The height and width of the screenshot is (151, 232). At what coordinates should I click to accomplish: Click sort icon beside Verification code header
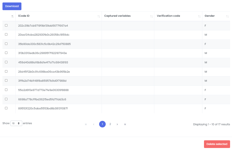click(x=199, y=16)
